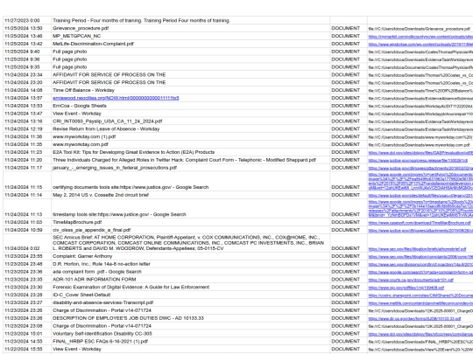473x354 pixels.
Task: Select the 'EmCoa - Google Sheets' cell
Action: (190, 106)
